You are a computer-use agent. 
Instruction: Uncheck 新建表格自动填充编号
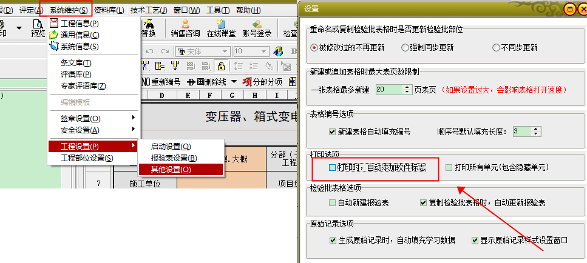[332, 131]
